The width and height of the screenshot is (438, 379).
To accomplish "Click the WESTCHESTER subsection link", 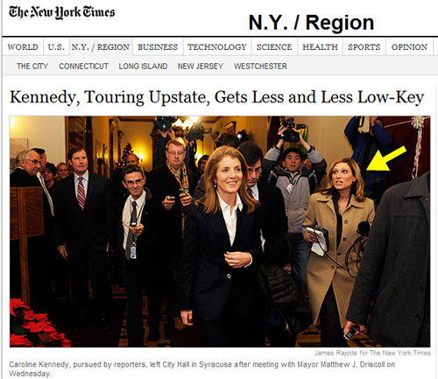I will click(260, 67).
